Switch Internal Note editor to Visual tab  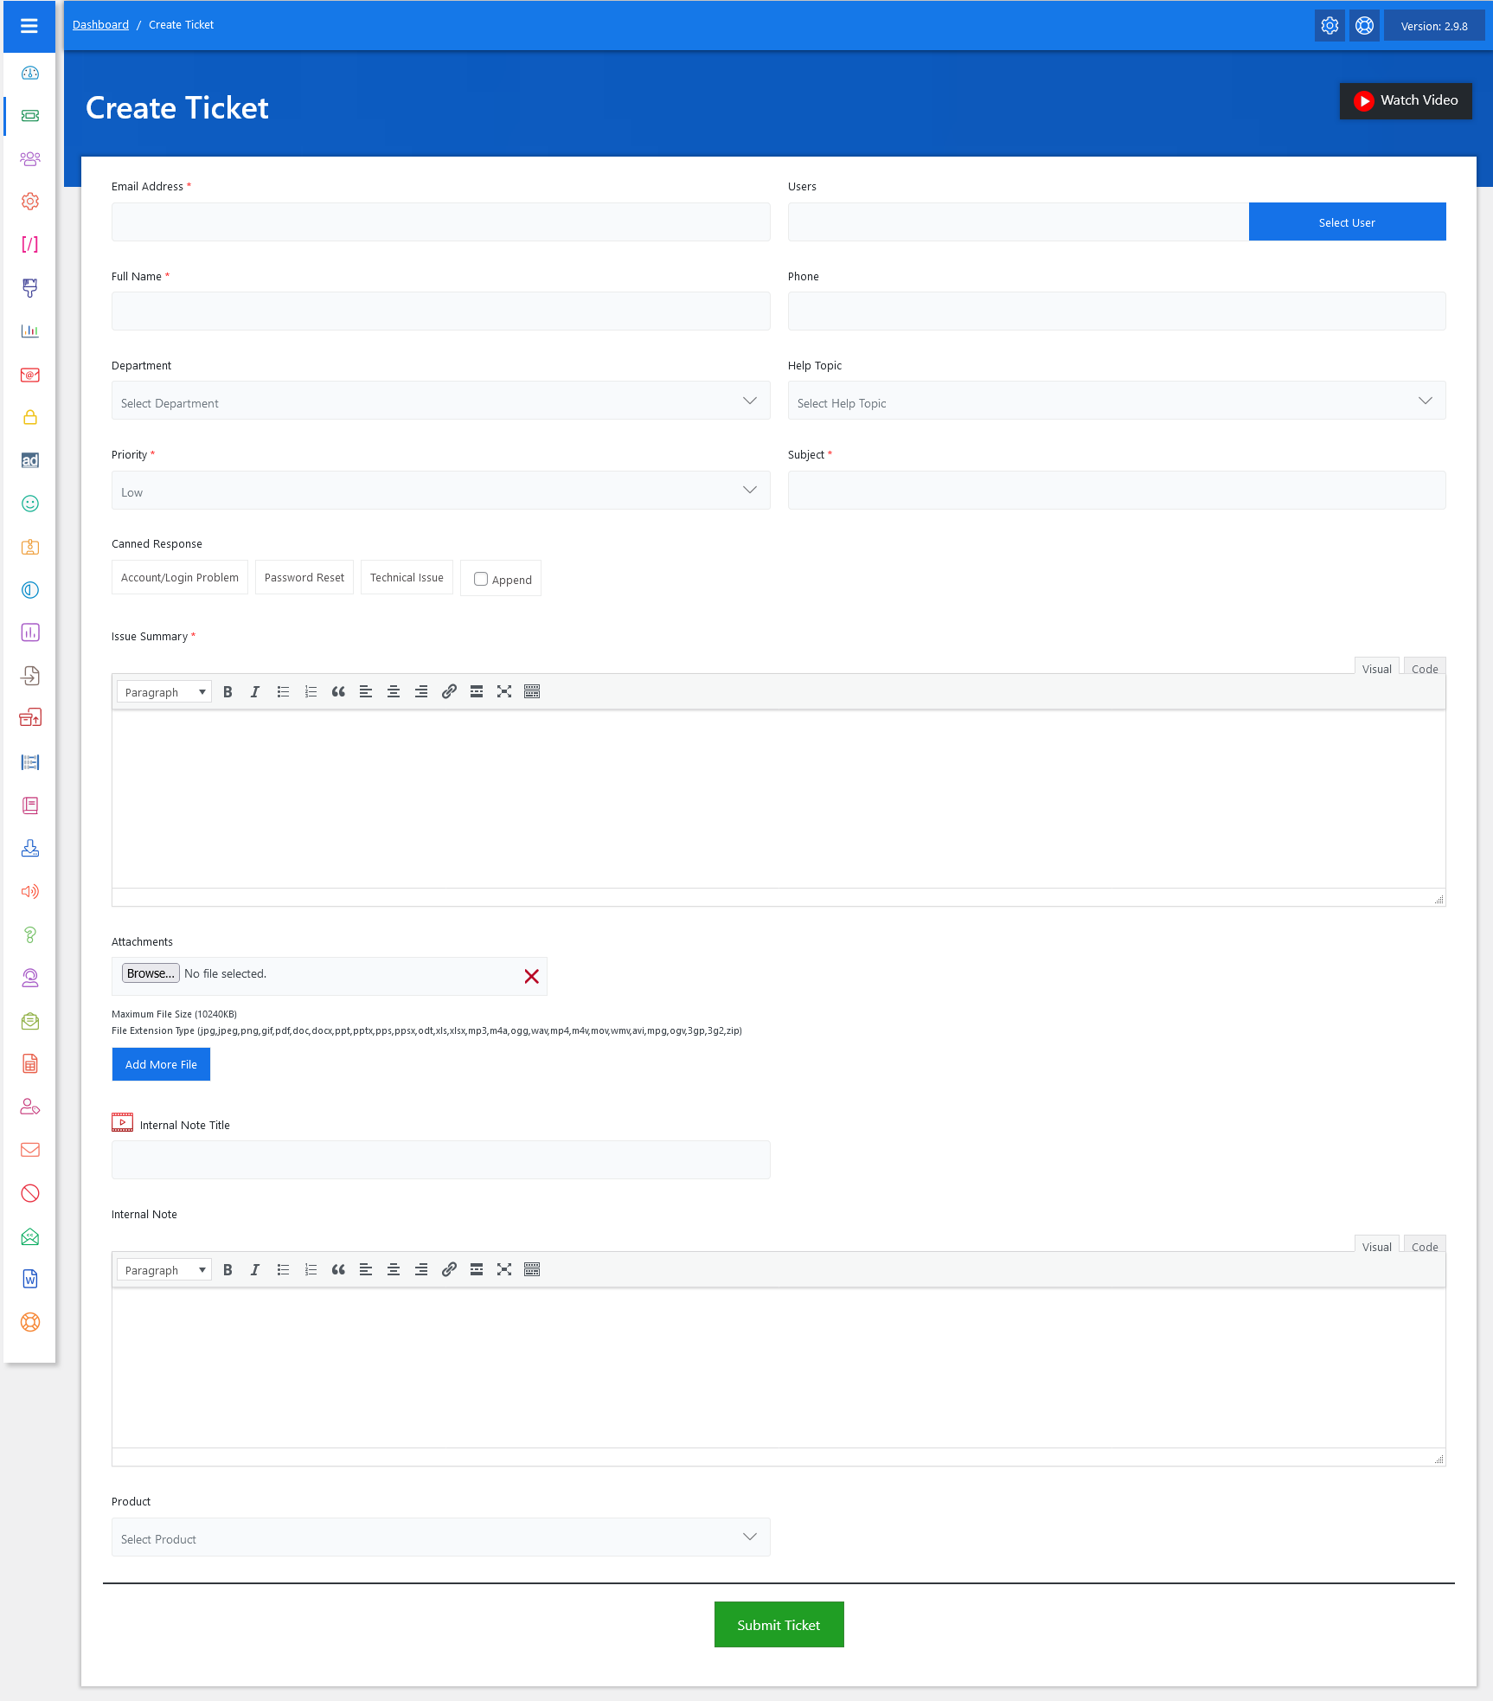coord(1376,1247)
